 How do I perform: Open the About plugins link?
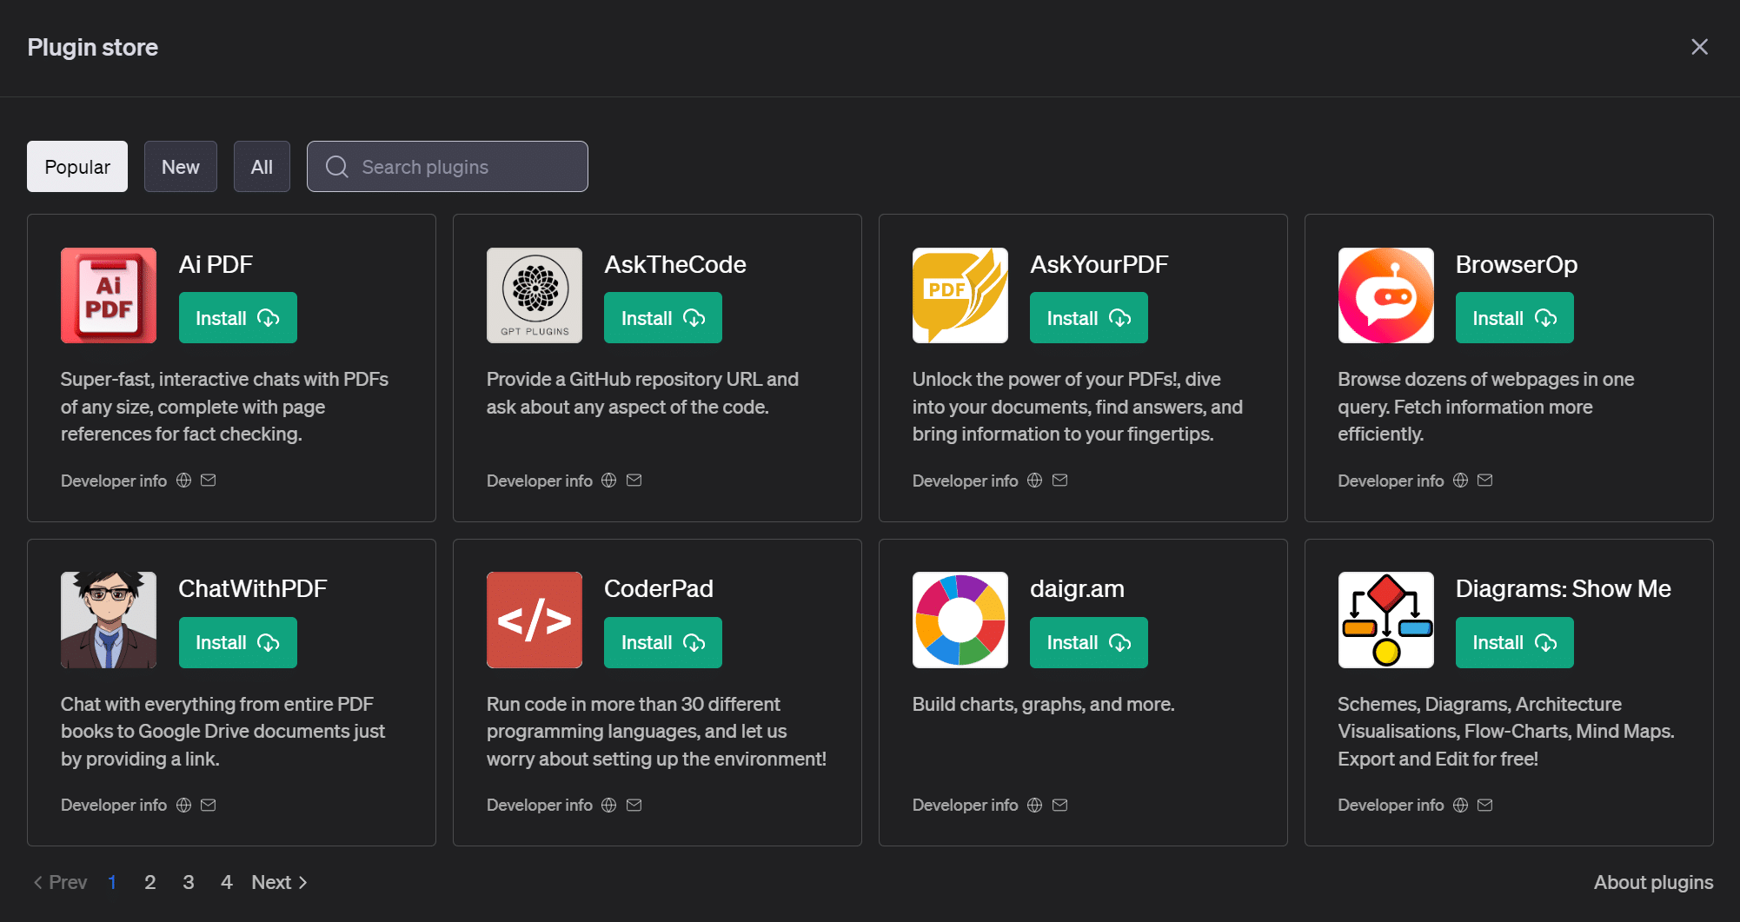point(1653,882)
